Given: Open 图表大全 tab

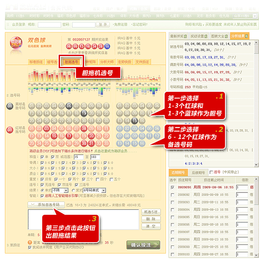Looking at the screenshot, I should (220, 36).
